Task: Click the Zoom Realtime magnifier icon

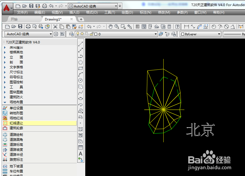Action: pyautogui.click(x=117, y=27)
